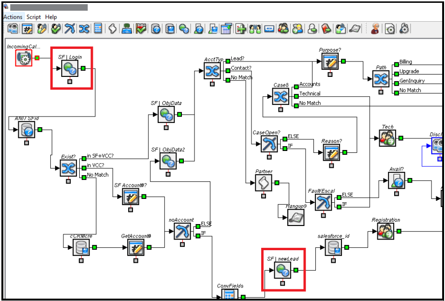Image resolution: width=445 pixels, height=301 pixels.
Task: Open the Script menu
Action: 34,17
